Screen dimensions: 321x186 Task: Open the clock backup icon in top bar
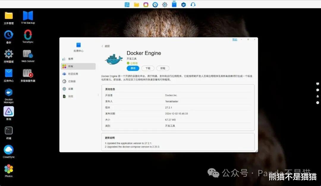pos(155,4)
